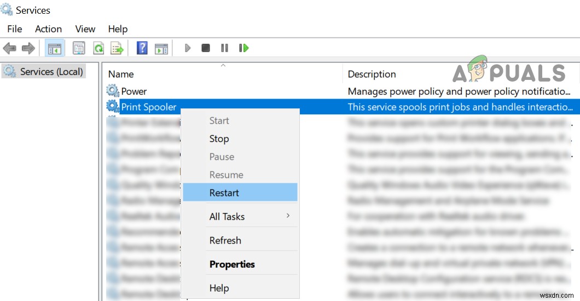Sort by the Description column header
580x301 pixels.
coord(372,74)
